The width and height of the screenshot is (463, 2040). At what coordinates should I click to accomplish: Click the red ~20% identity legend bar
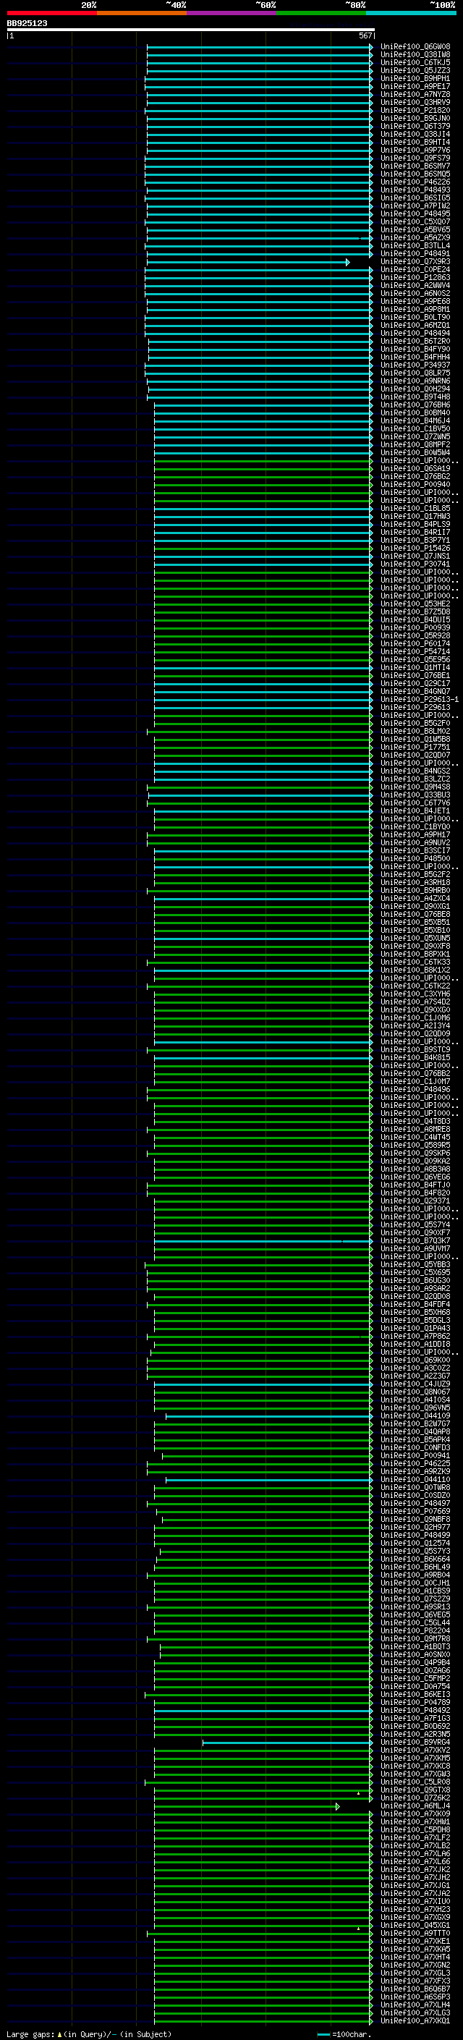click(51, 13)
